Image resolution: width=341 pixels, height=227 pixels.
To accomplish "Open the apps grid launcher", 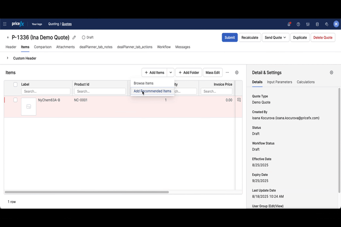I will click(x=5, y=24).
